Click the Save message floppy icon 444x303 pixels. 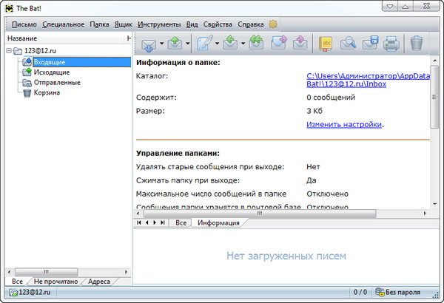369,44
